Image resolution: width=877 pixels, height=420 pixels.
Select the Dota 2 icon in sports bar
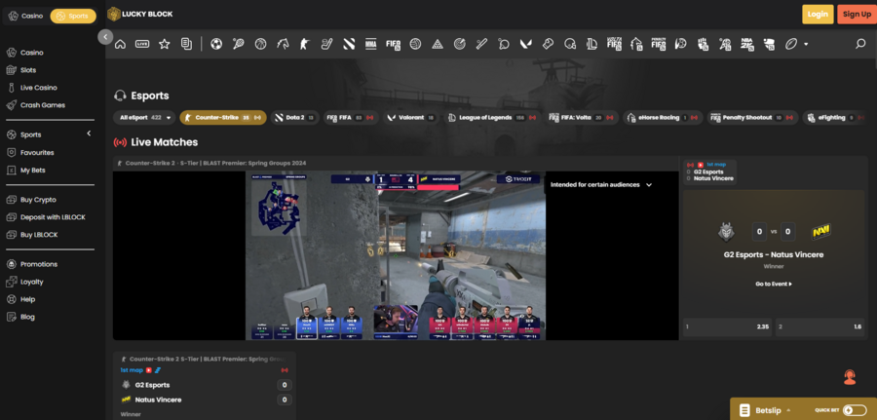coord(349,44)
